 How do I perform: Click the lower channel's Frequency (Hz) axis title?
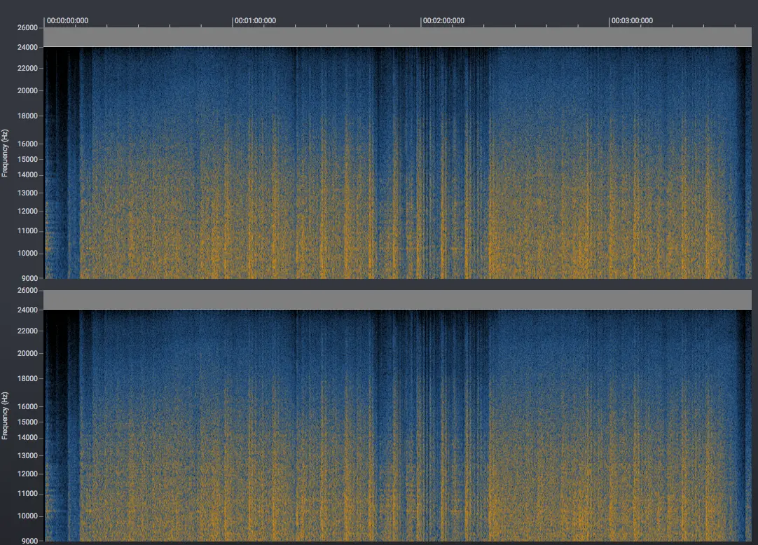(x=5, y=415)
